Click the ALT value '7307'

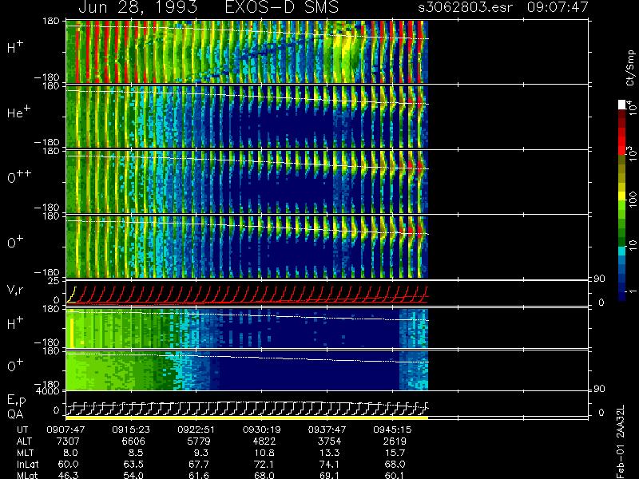point(68,441)
